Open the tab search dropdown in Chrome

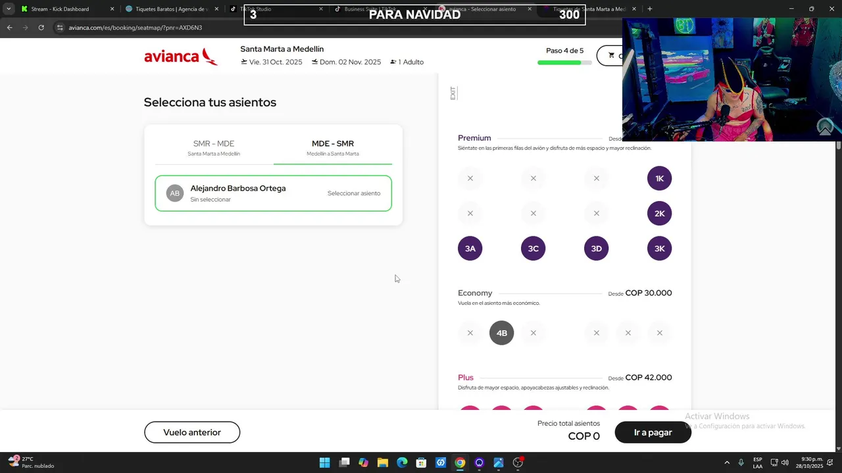click(9, 9)
